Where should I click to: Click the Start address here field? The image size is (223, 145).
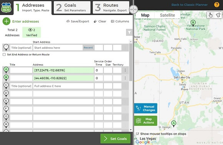tap(58, 48)
